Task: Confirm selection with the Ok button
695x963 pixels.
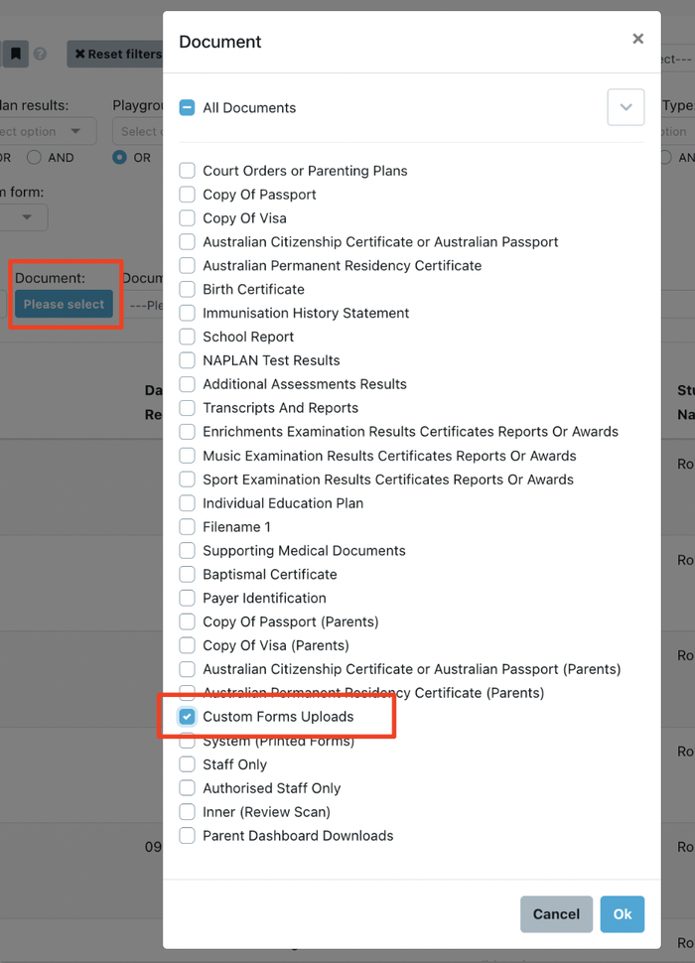Action: pyautogui.click(x=623, y=914)
